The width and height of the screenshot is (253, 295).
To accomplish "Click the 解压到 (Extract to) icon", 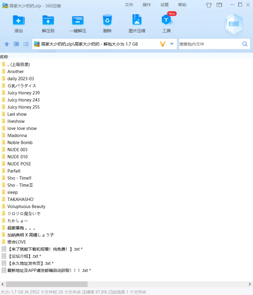I will point(48,20).
